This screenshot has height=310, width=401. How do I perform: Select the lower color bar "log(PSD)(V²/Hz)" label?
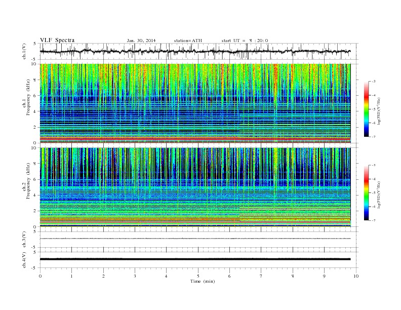tap(379, 195)
